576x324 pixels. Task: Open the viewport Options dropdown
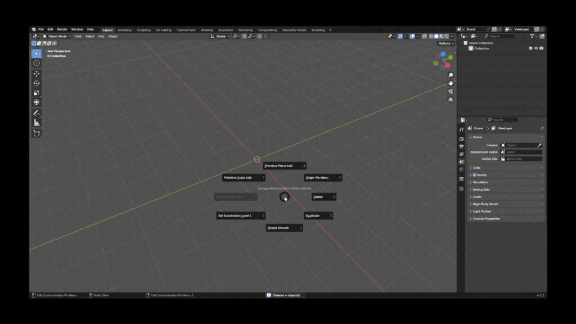point(446,43)
